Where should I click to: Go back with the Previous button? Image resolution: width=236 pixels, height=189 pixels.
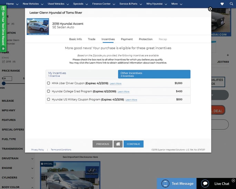(x=102, y=144)
